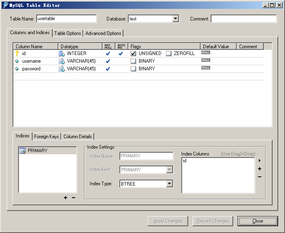Viewport: 285px width, 233px height.
Task: Enable BINARY flag for password
Action: [x=133, y=69]
